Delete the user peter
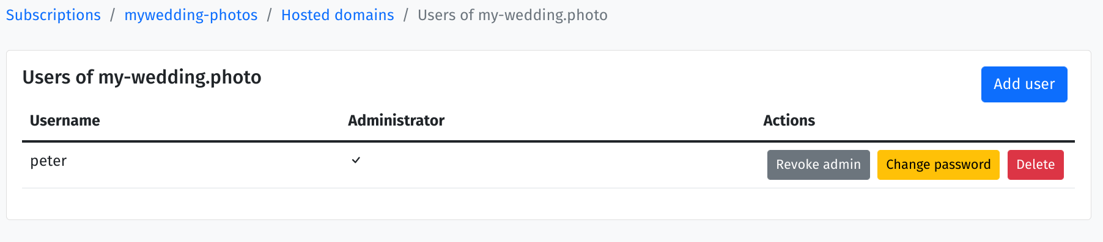The image size is (1103, 242). (x=1035, y=165)
